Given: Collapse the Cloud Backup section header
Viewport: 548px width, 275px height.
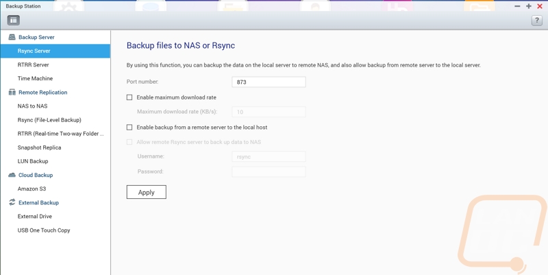Looking at the screenshot, I should 36,175.
